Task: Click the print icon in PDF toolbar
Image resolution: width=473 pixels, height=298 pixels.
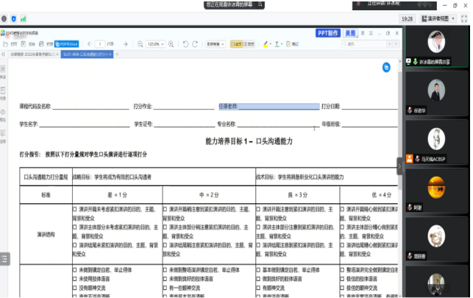Action: [41, 44]
